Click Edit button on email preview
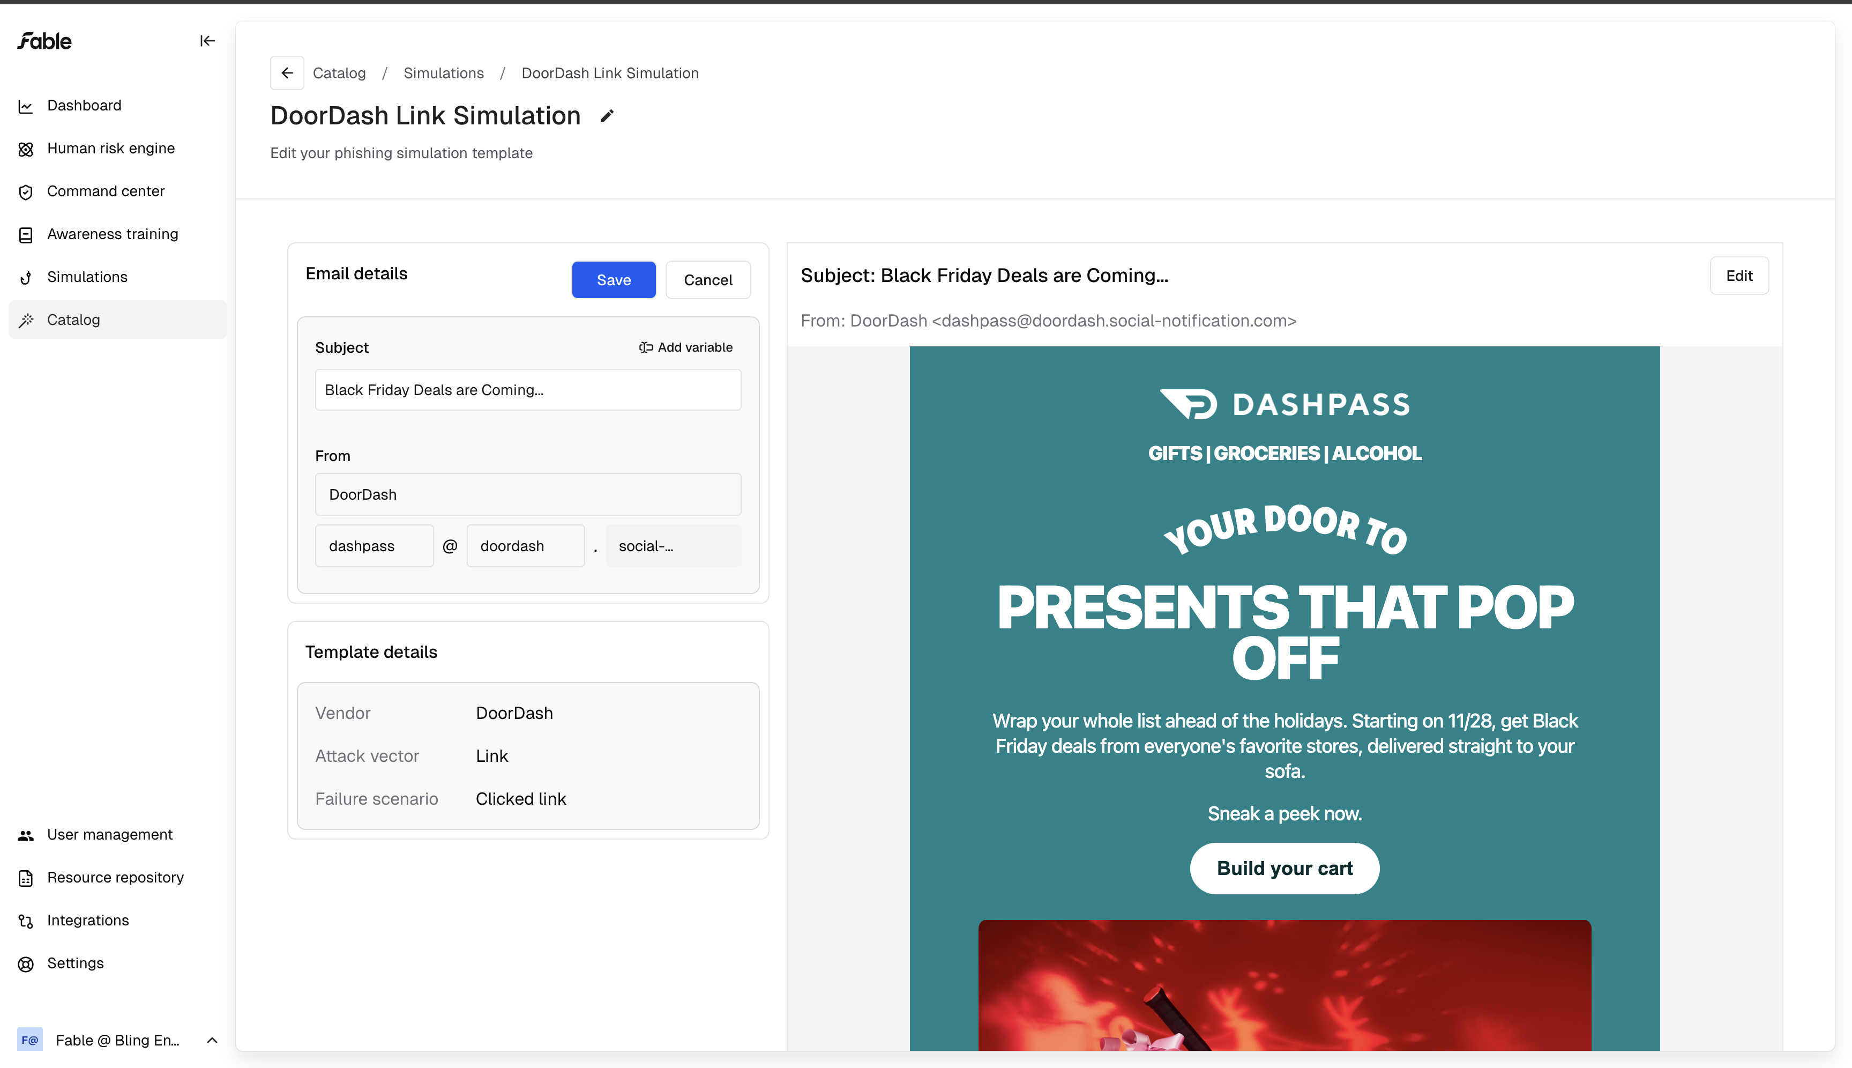Screen dimensions: 1852x1068 (1739, 276)
